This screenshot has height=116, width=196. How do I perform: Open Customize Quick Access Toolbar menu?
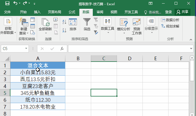(x=34, y=4)
